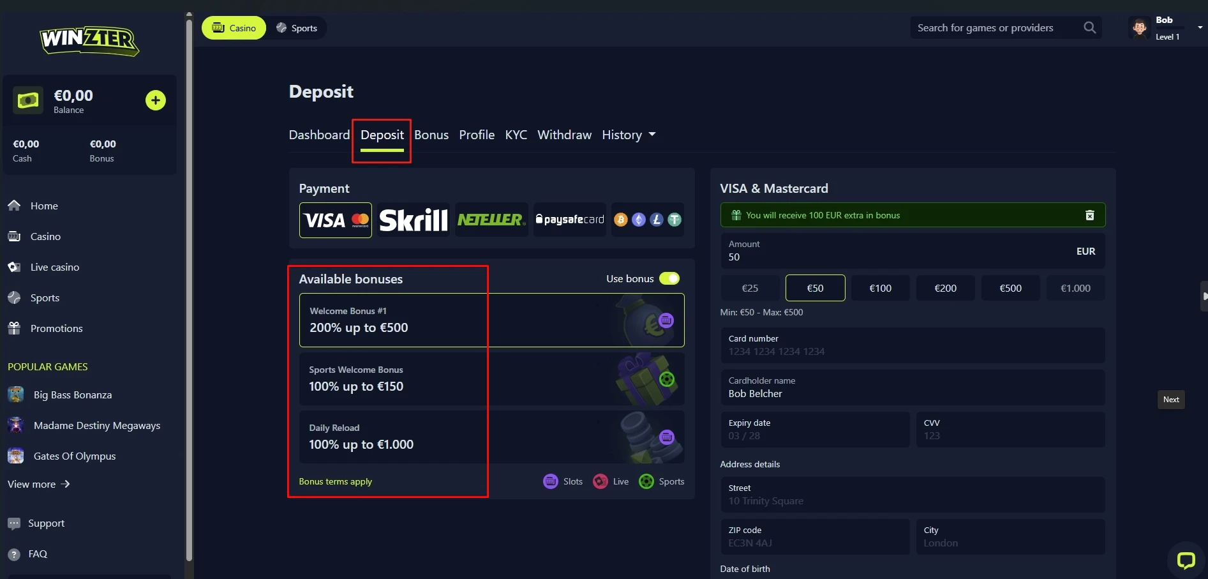Screen dimensions: 1208x579
Task: Click the green plus add-funds button
Action: tap(156, 100)
